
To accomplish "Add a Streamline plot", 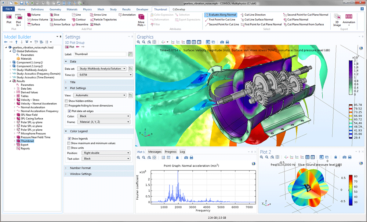I will click(81, 25).
